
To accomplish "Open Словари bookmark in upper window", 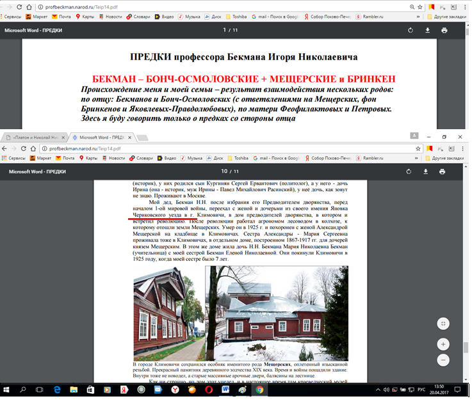I will click(138, 17).
